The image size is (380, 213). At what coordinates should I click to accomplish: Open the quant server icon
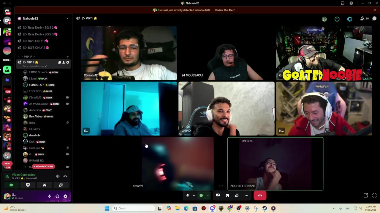point(7,60)
